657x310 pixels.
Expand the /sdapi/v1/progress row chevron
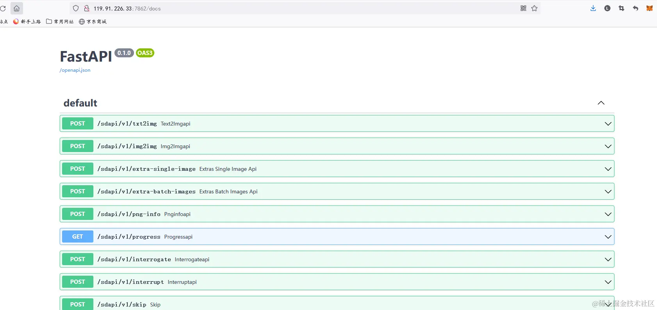[x=608, y=237]
